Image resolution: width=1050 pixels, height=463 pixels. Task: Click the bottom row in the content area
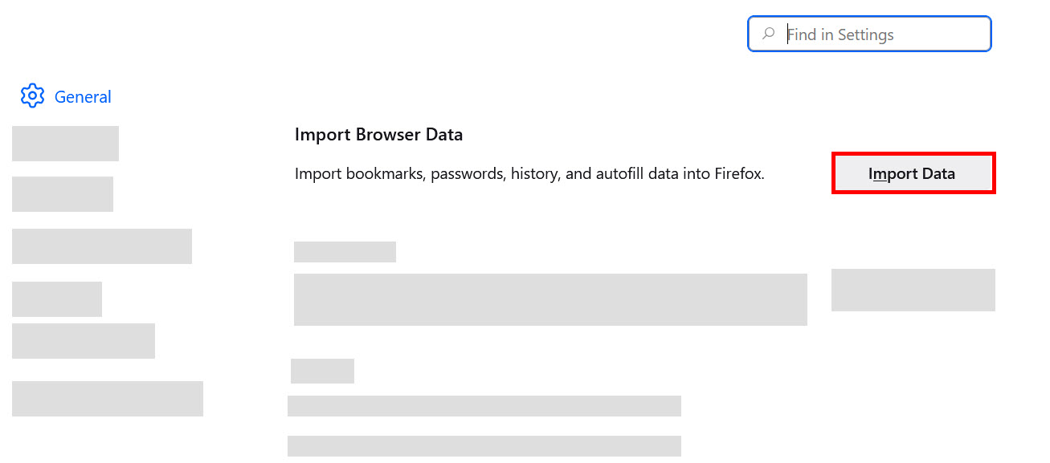(484, 445)
